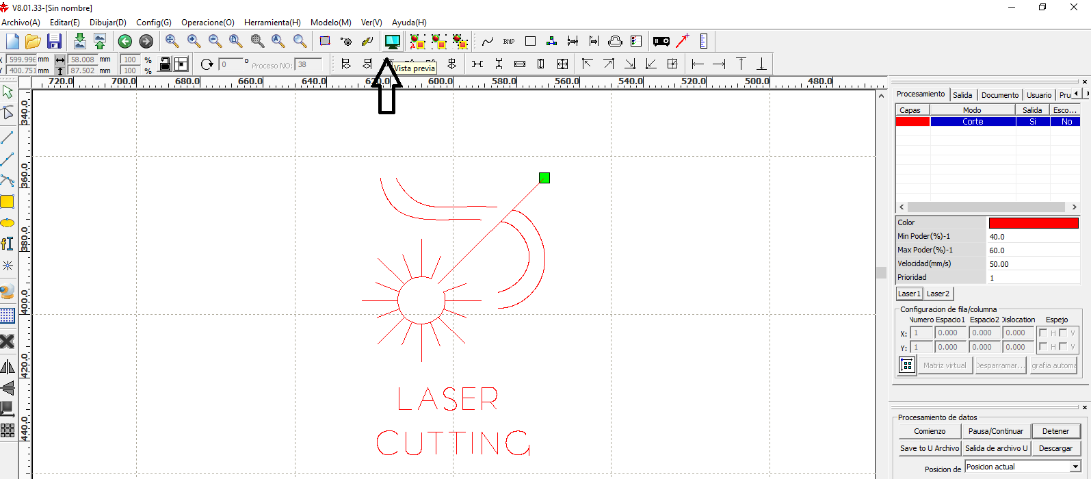Viewport: 1091px width, 479px height.
Task: Select the Laser2 tab
Action: [938, 294]
